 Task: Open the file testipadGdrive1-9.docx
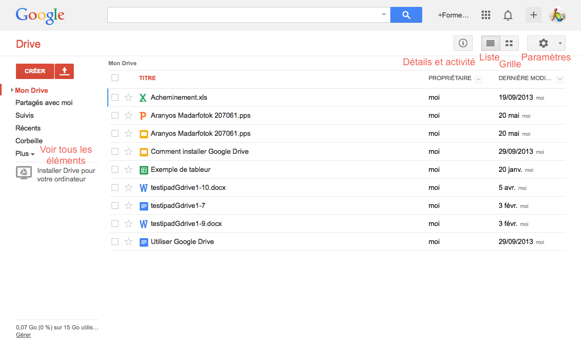pos(186,223)
